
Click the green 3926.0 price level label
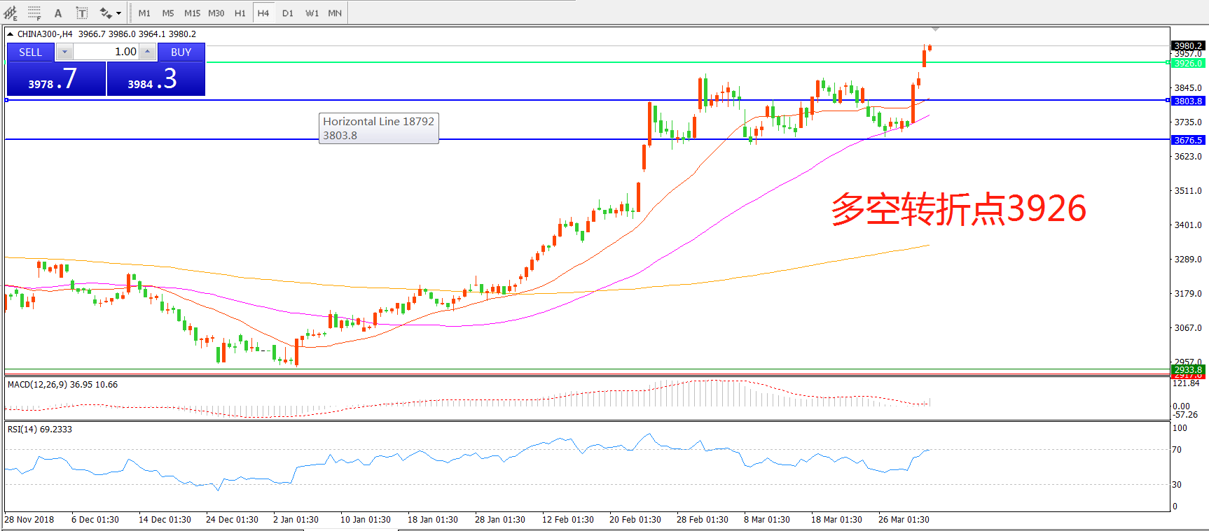[1188, 63]
